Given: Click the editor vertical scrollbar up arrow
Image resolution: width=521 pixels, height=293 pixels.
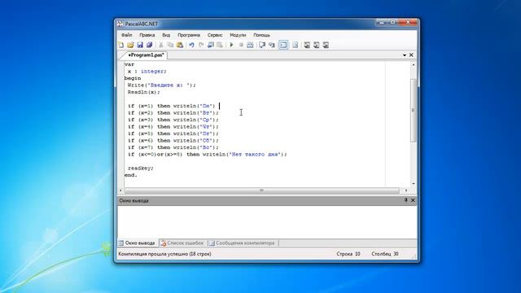Looking at the screenshot, I should (x=414, y=65).
